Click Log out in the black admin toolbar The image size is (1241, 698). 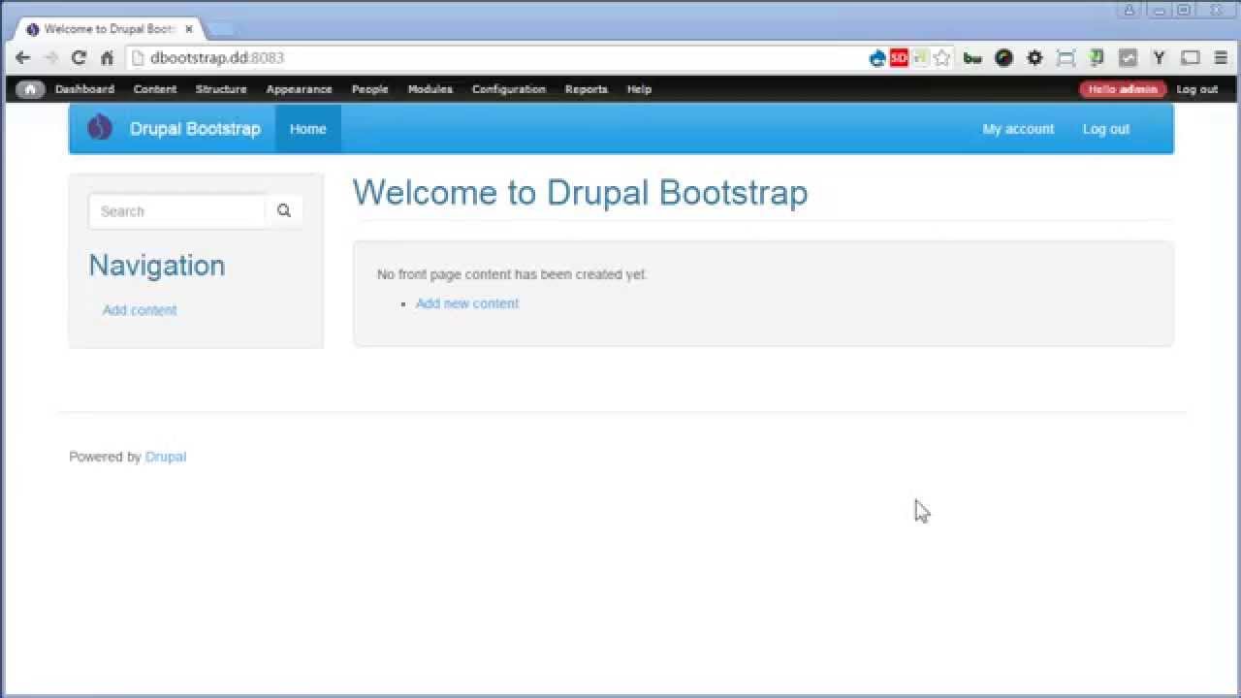(1196, 89)
